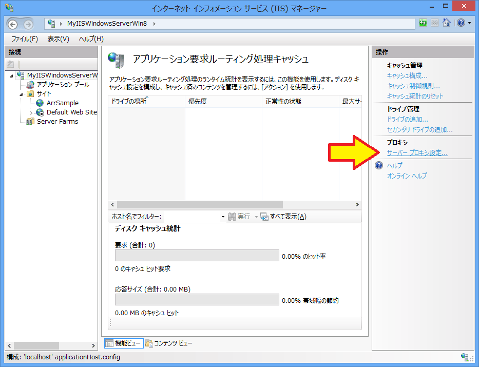
Task: Open キャッシュ制御規則... action link
Action: [413, 86]
